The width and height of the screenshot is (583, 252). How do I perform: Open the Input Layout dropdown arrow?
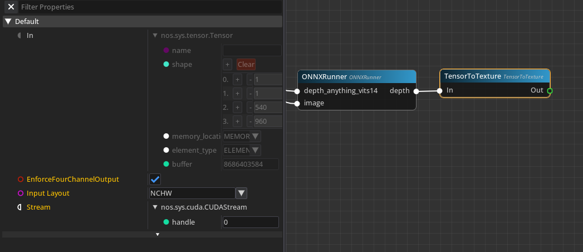(242, 193)
